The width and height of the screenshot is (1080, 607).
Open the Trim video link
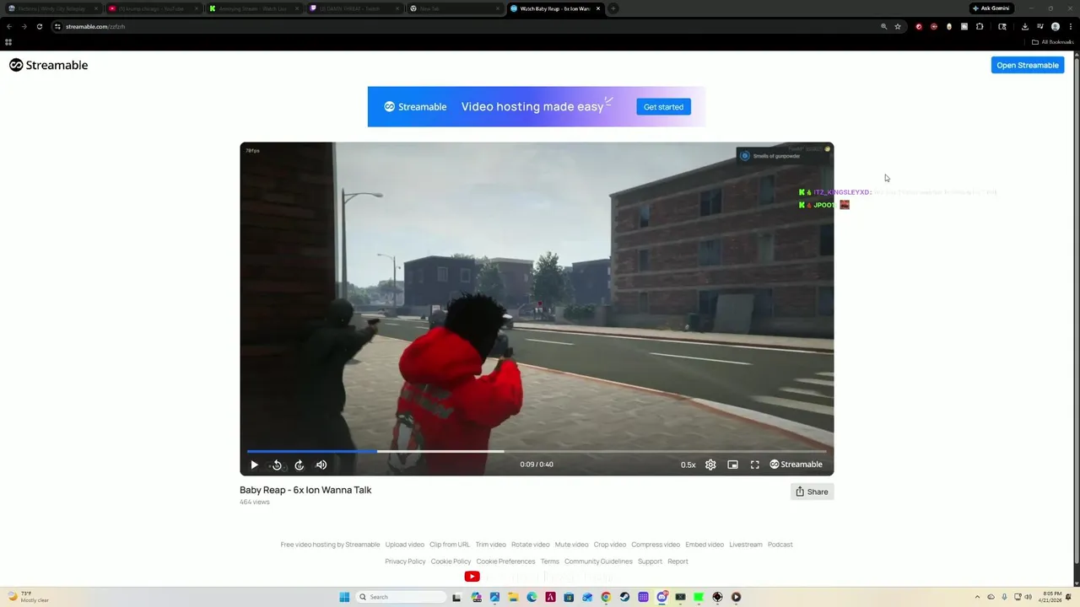[x=490, y=545]
